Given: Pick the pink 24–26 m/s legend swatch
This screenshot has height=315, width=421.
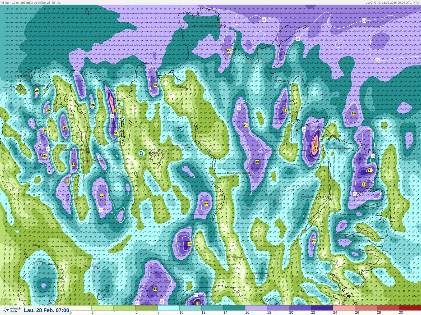Looking at the screenshot, I should coord(344,308).
